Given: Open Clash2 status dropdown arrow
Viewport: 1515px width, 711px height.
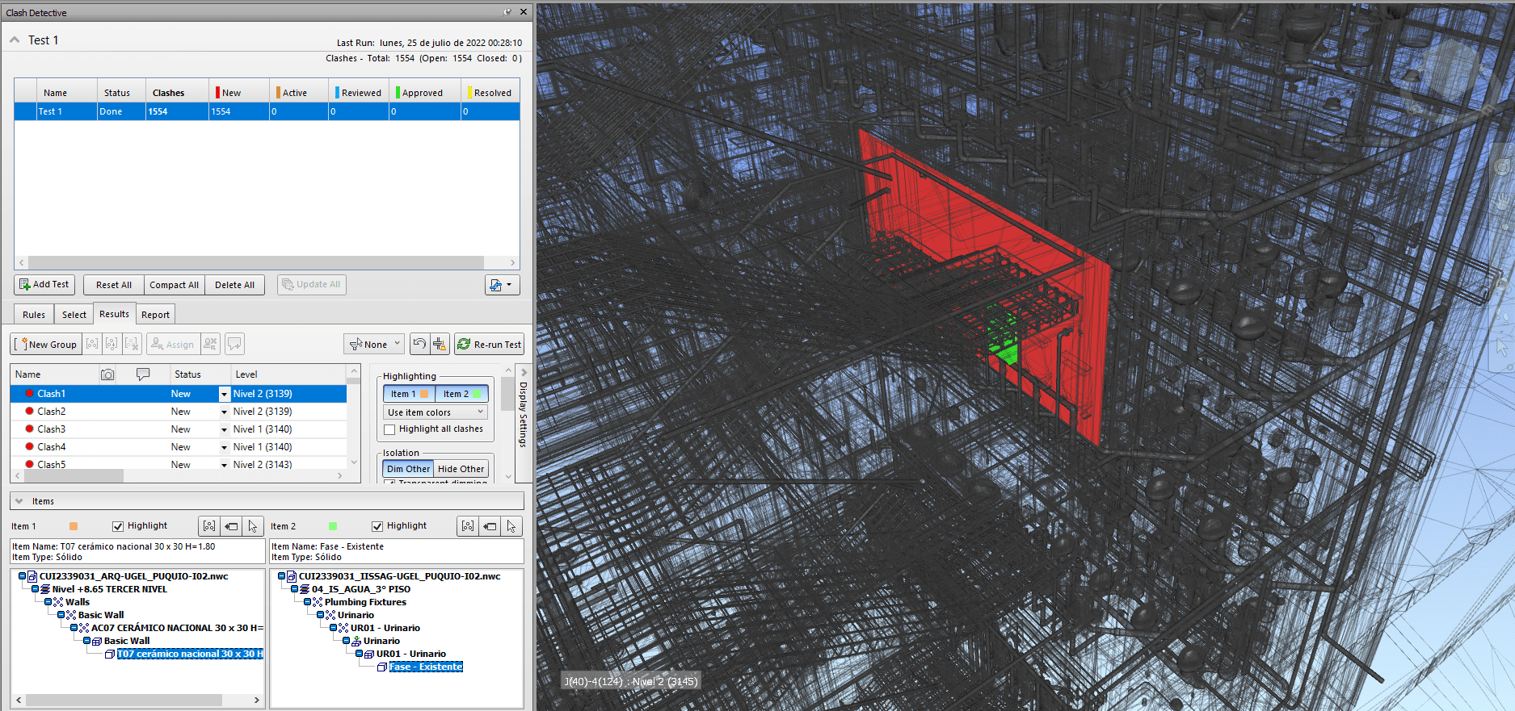Looking at the screenshot, I should (224, 412).
